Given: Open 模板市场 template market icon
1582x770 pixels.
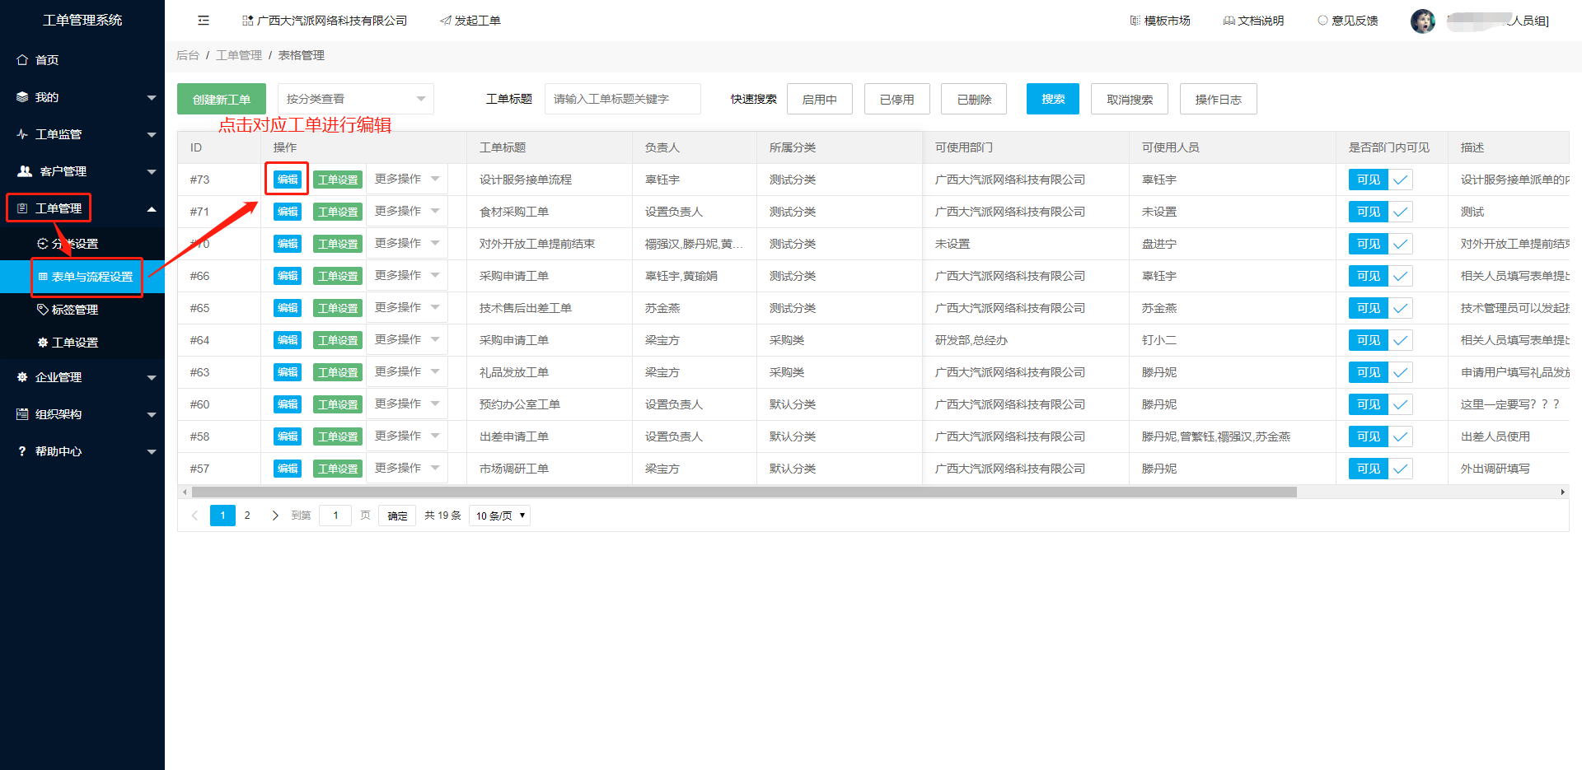Looking at the screenshot, I should pos(1135,21).
